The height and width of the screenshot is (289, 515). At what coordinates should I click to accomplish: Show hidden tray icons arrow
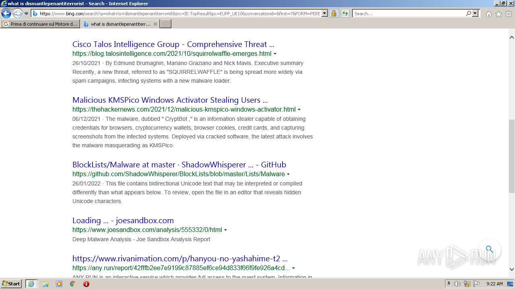(x=449, y=284)
